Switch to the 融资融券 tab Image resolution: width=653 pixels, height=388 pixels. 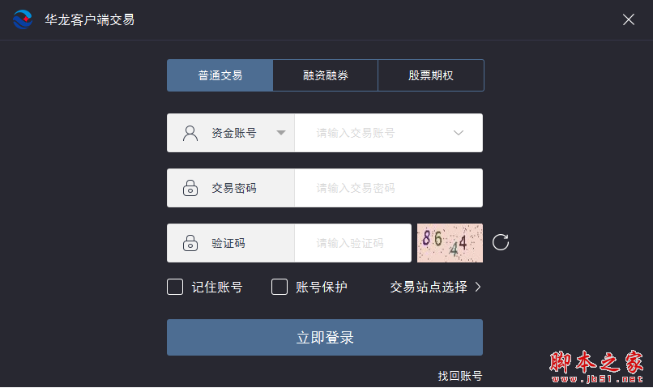325,75
